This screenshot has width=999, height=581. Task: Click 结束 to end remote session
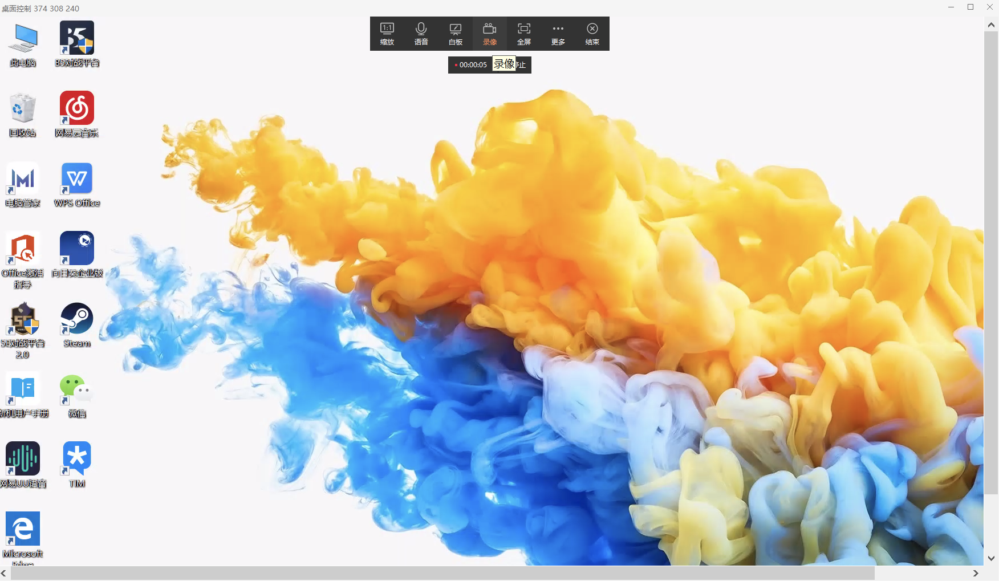(x=592, y=34)
